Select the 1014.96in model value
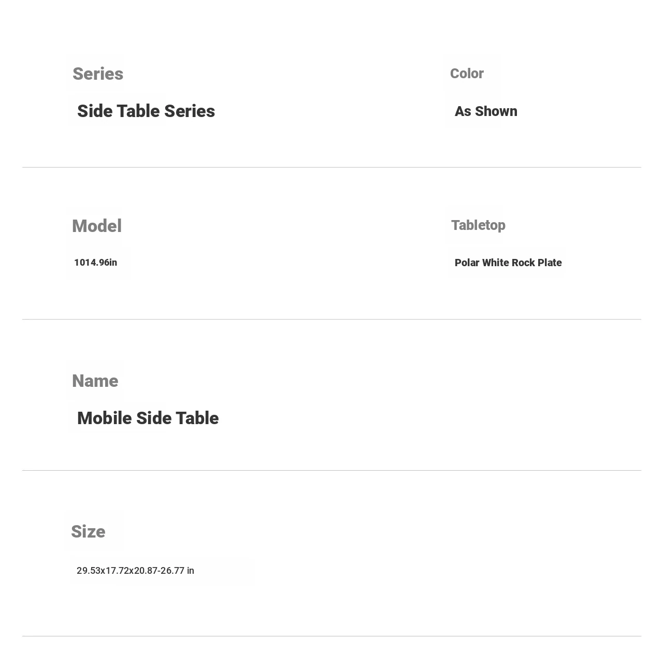This screenshot has width=663, height=667. (x=96, y=263)
